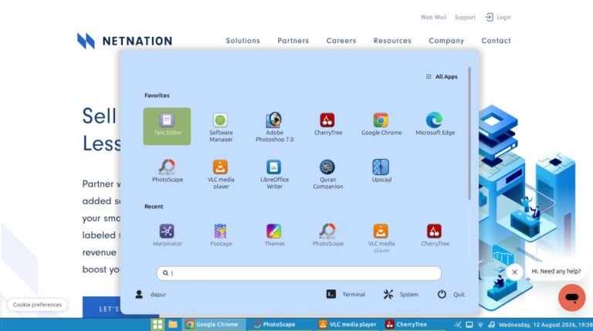Image resolution: width=593 pixels, height=331 pixels.
Task: Launch VLC media player from Recent section
Action: click(x=381, y=238)
